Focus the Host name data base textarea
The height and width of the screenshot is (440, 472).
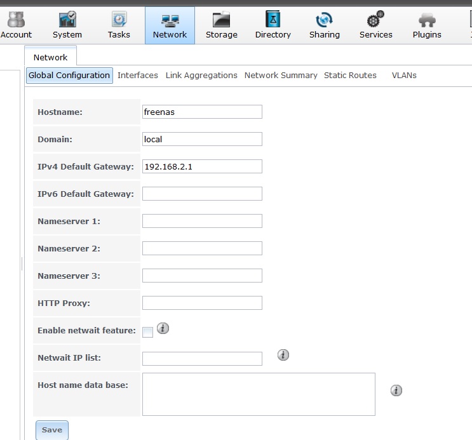coord(259,394)
